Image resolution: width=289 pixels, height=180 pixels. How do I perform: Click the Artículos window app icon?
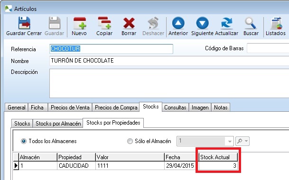(8, 9)
